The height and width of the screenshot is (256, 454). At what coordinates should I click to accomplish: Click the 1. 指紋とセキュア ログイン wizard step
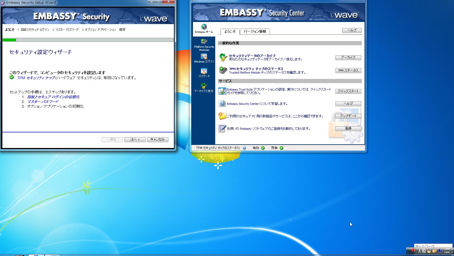tap(33, 30)
